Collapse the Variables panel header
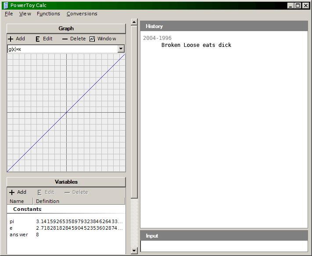 point(66,182)
